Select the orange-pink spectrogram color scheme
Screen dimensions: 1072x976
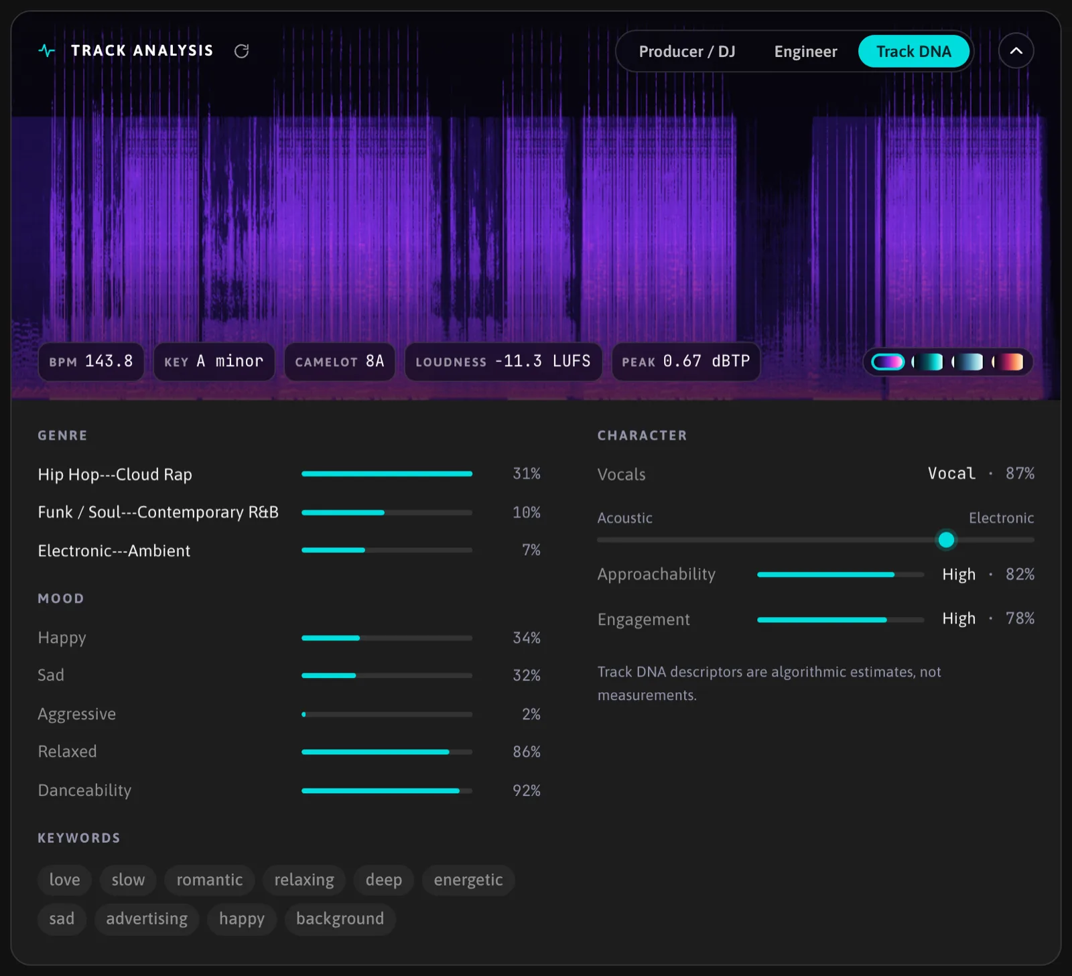[x=1008, y=362]
